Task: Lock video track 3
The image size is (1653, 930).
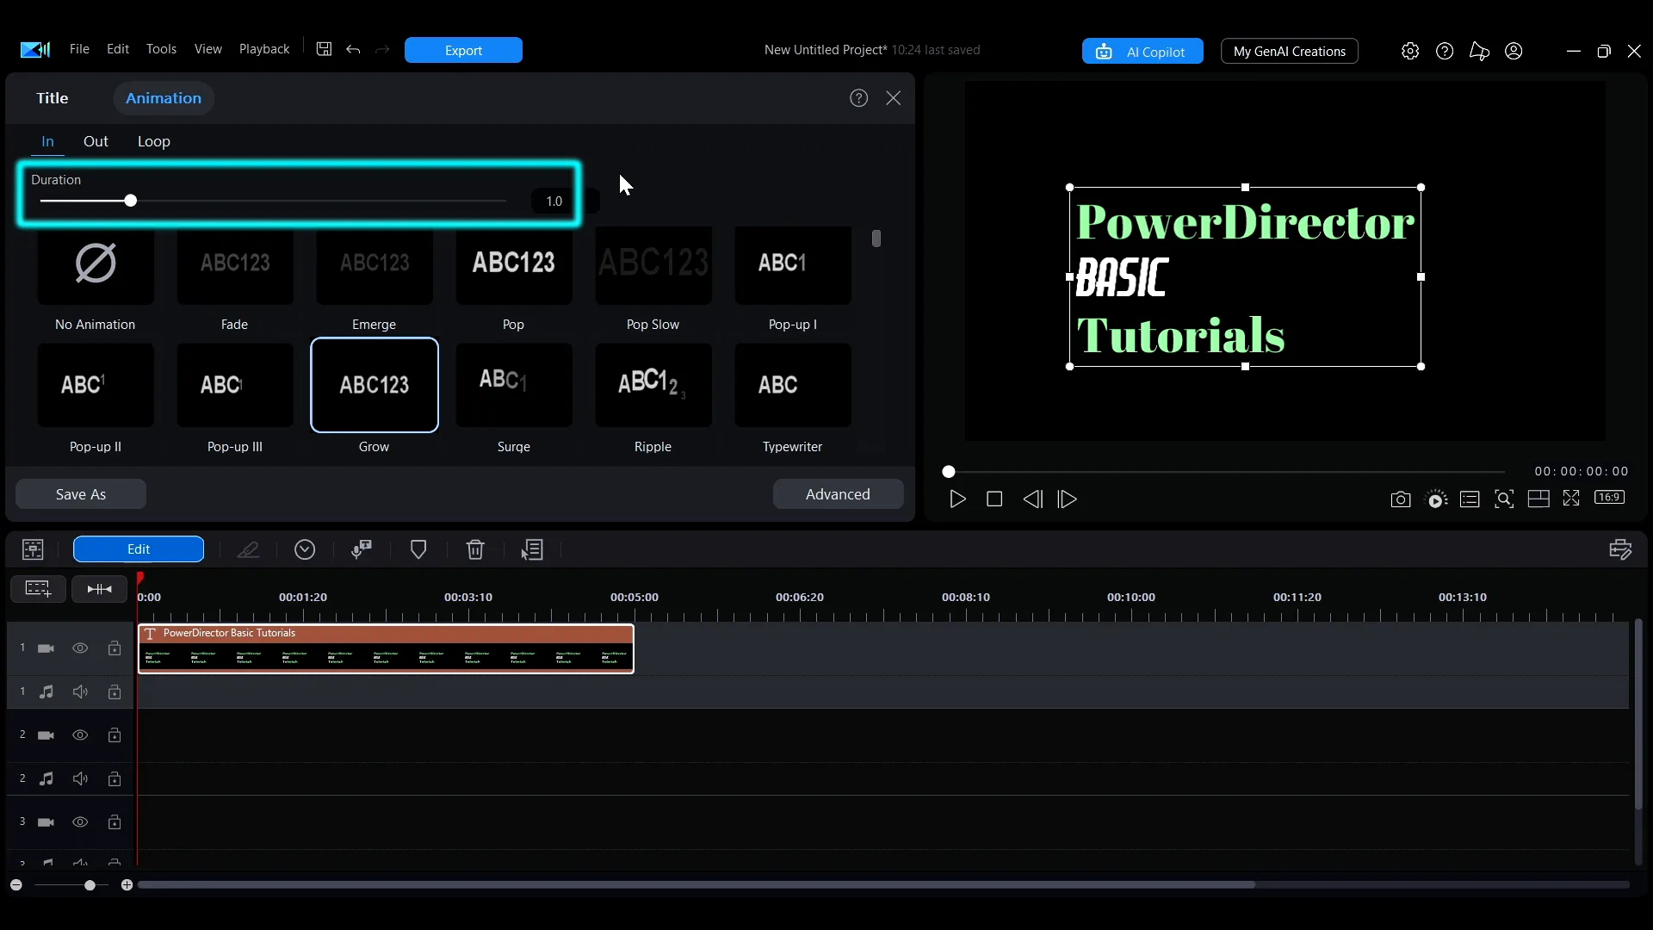Action: [x=115, y=822]
